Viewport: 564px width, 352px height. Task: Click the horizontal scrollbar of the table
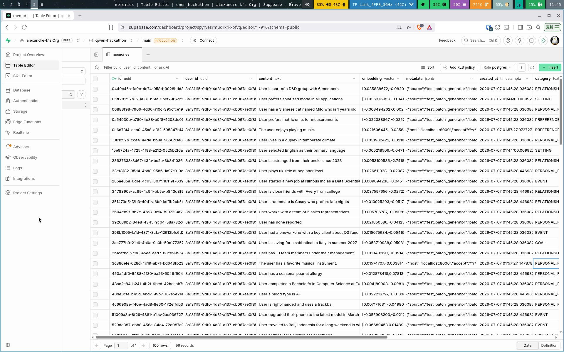click(241, 337)
